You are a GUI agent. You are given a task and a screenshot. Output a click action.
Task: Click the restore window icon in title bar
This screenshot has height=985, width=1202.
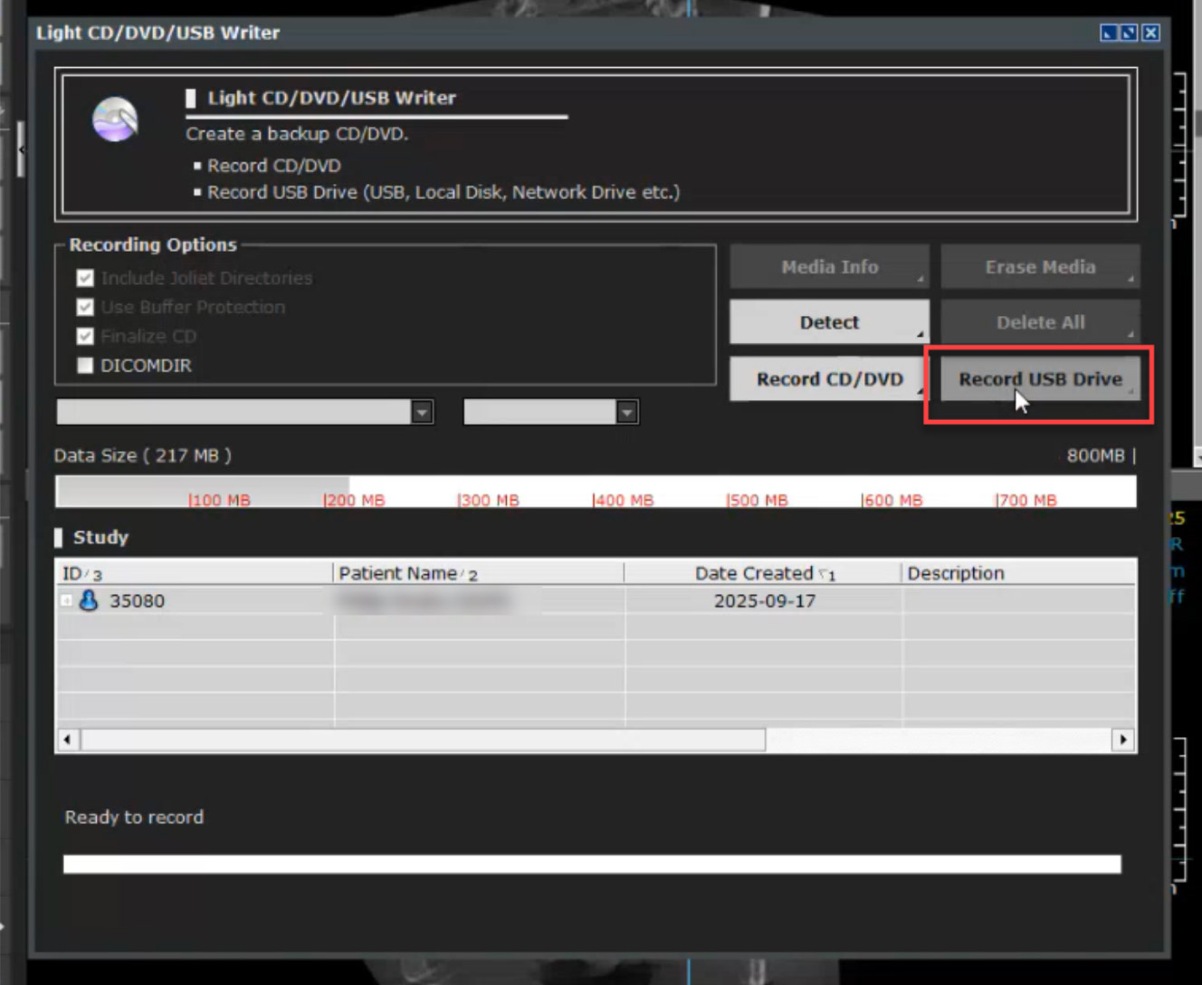1129,33
